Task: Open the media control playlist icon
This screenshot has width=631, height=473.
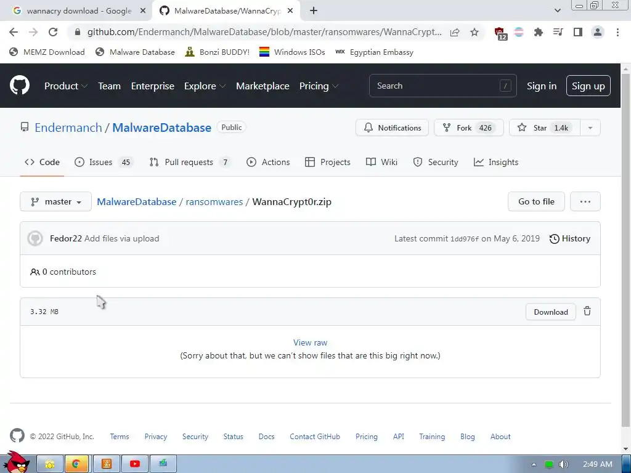Action: coord(558,32)
